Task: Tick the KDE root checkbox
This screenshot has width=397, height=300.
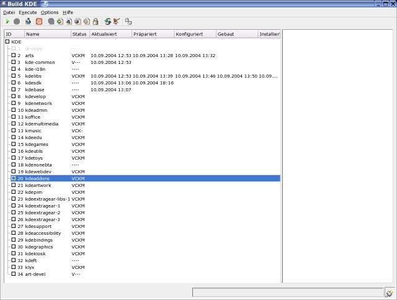Action: pyautogui.click(x=7, y=42)
